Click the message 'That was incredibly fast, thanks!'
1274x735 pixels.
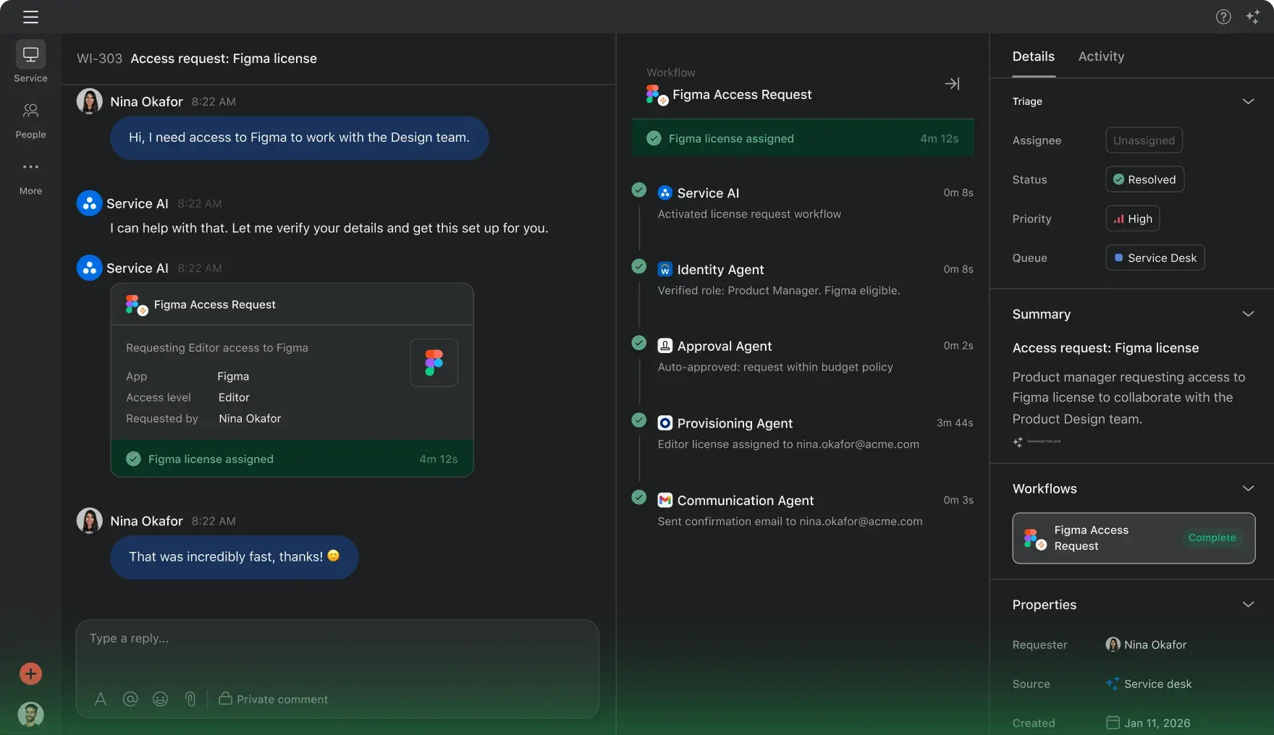click(x=234, y=556)
